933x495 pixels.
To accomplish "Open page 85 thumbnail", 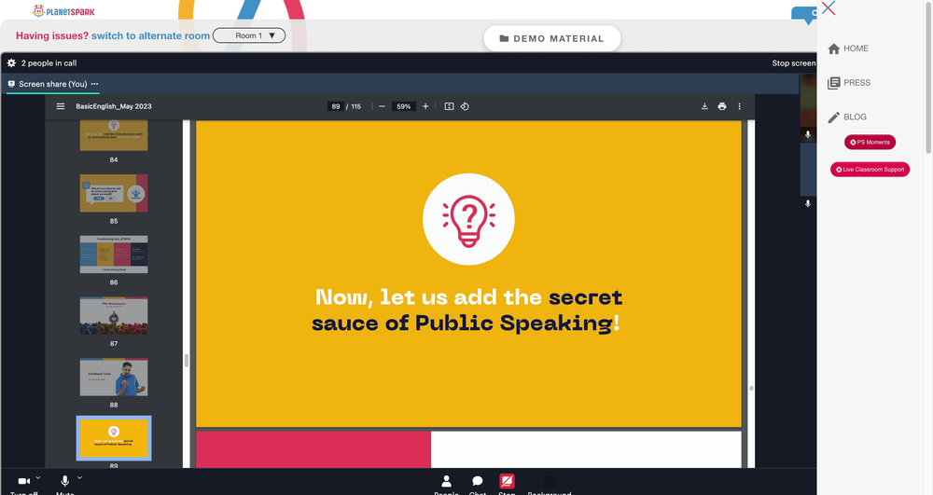I will click(x=114, y=193).
